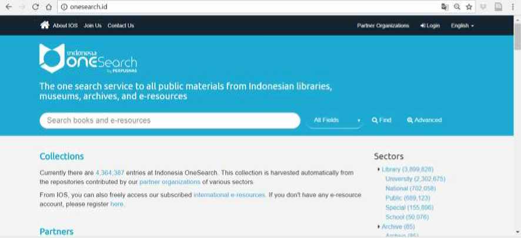Click the Indonesia OneSearch logo

tap(88, 59)
